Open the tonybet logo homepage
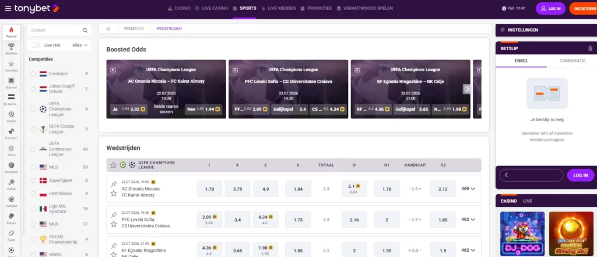The image size is (597, 257). coord(36,8)
